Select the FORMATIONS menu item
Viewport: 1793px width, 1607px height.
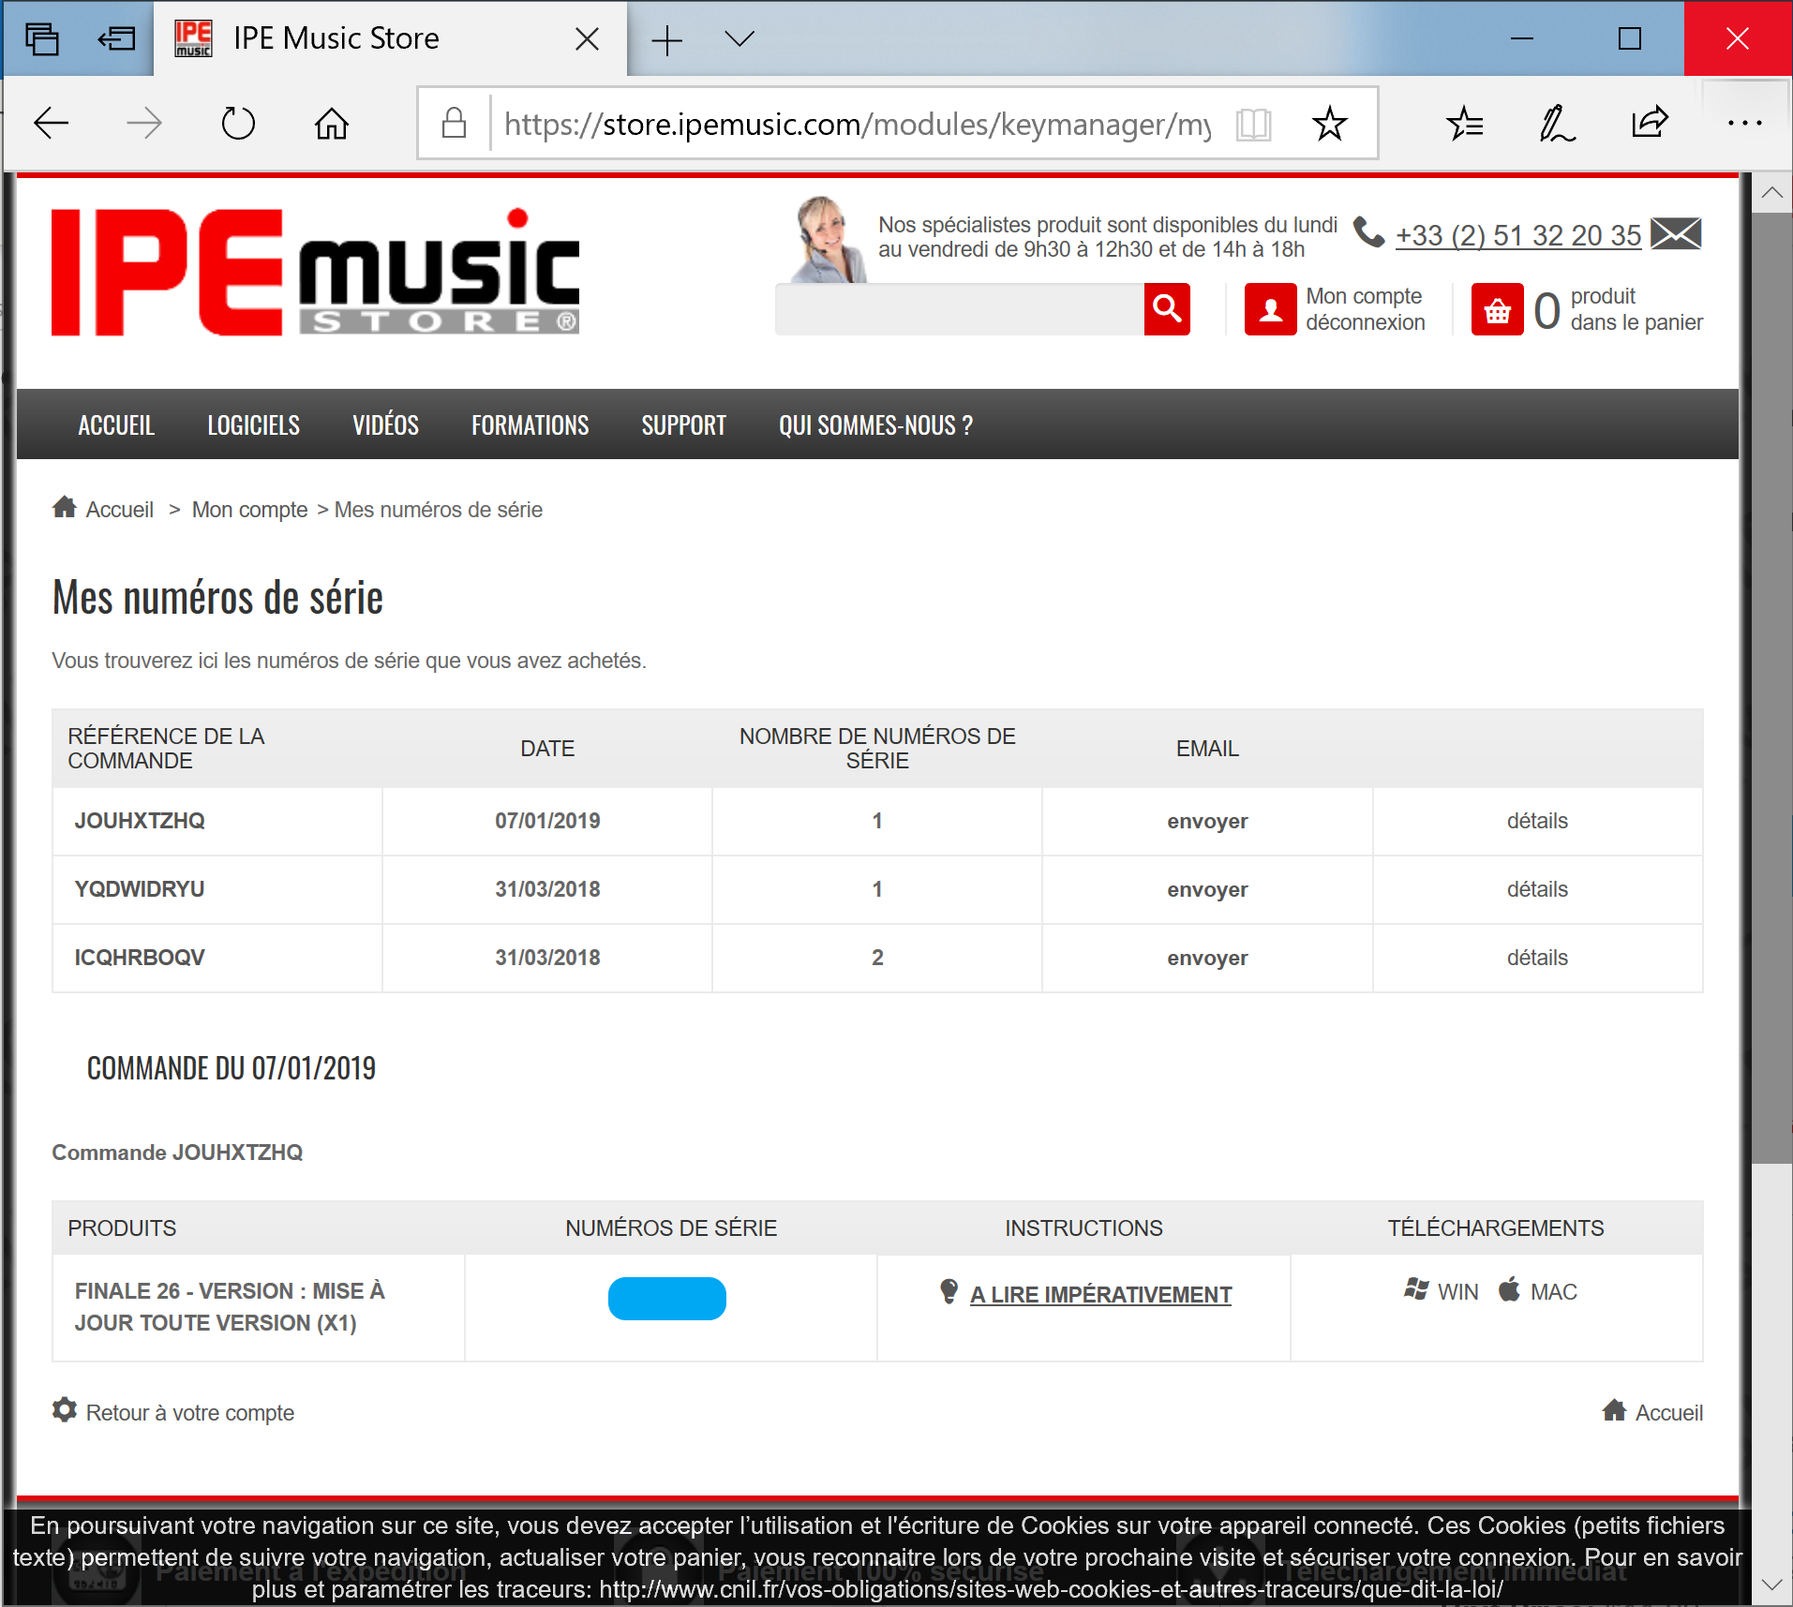530,425
